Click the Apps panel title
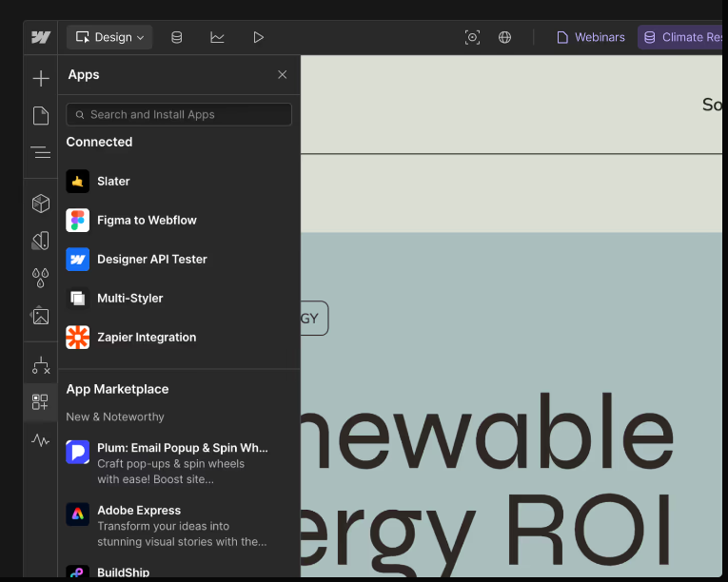This screenshot has width=728, height=582. click(x=84, y=75)
